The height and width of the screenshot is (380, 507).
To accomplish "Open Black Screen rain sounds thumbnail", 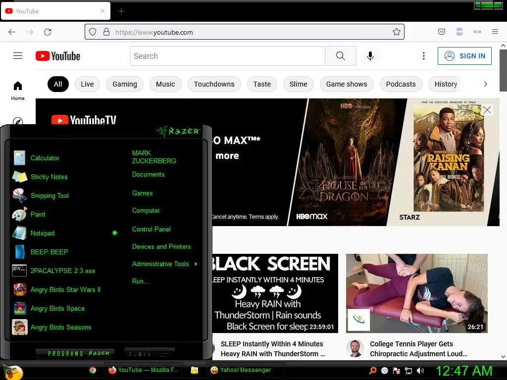I will click(275, 293).
